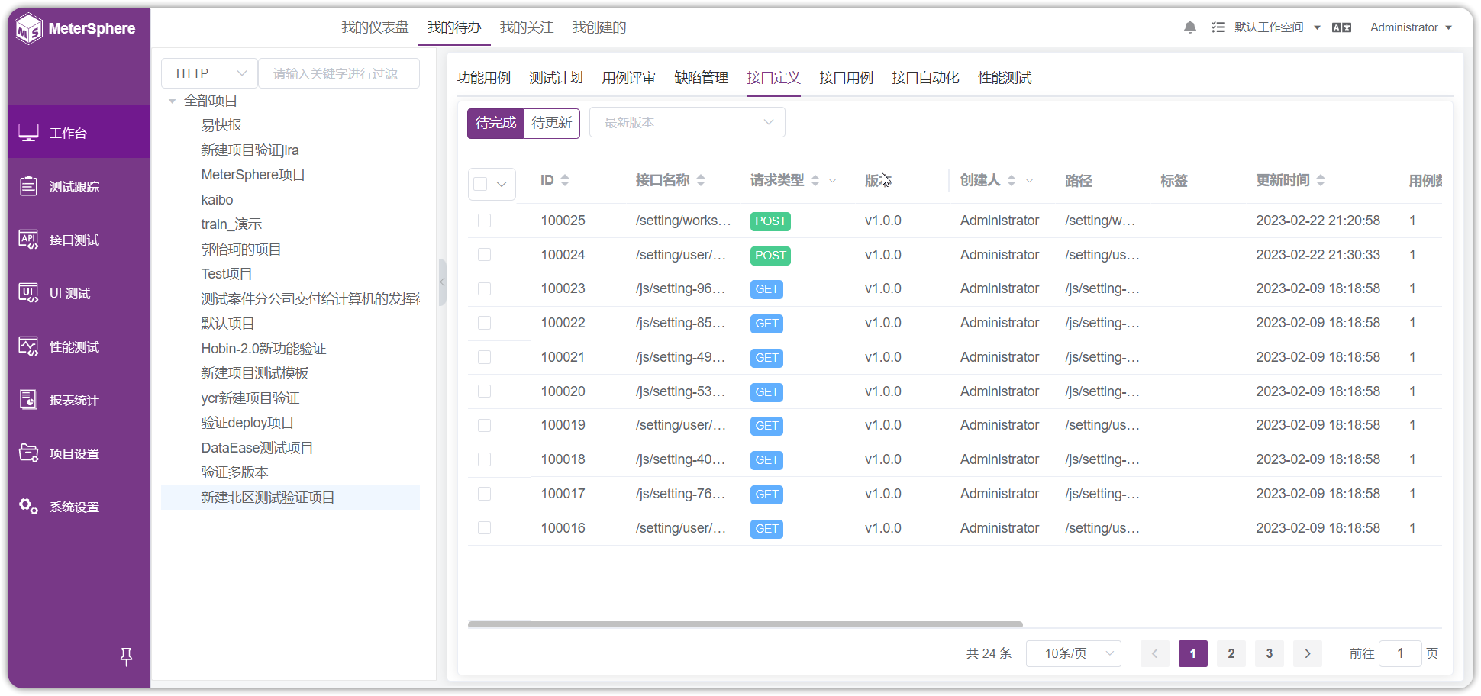Viewport: 1481px width, 696px height.
Task: Open 接口测试 API testing module
Action: coord(75,240)
